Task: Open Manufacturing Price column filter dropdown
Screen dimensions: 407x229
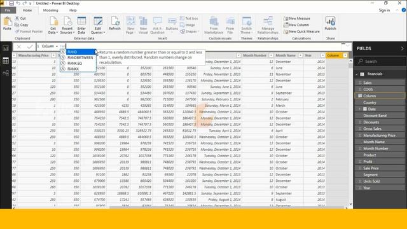Action: (53, 55)
